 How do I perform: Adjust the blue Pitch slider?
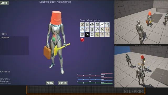point(95,79)
